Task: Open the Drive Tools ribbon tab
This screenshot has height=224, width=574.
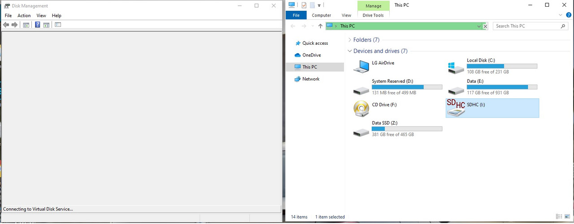Action: [373, 15]
